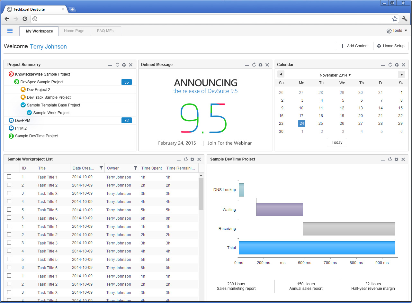
Task: Minimize the Defined Message panel
Action: [247, 65]
